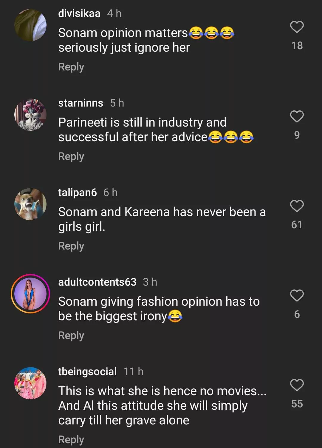Reply to talipan6's comment

coord(71,246)
